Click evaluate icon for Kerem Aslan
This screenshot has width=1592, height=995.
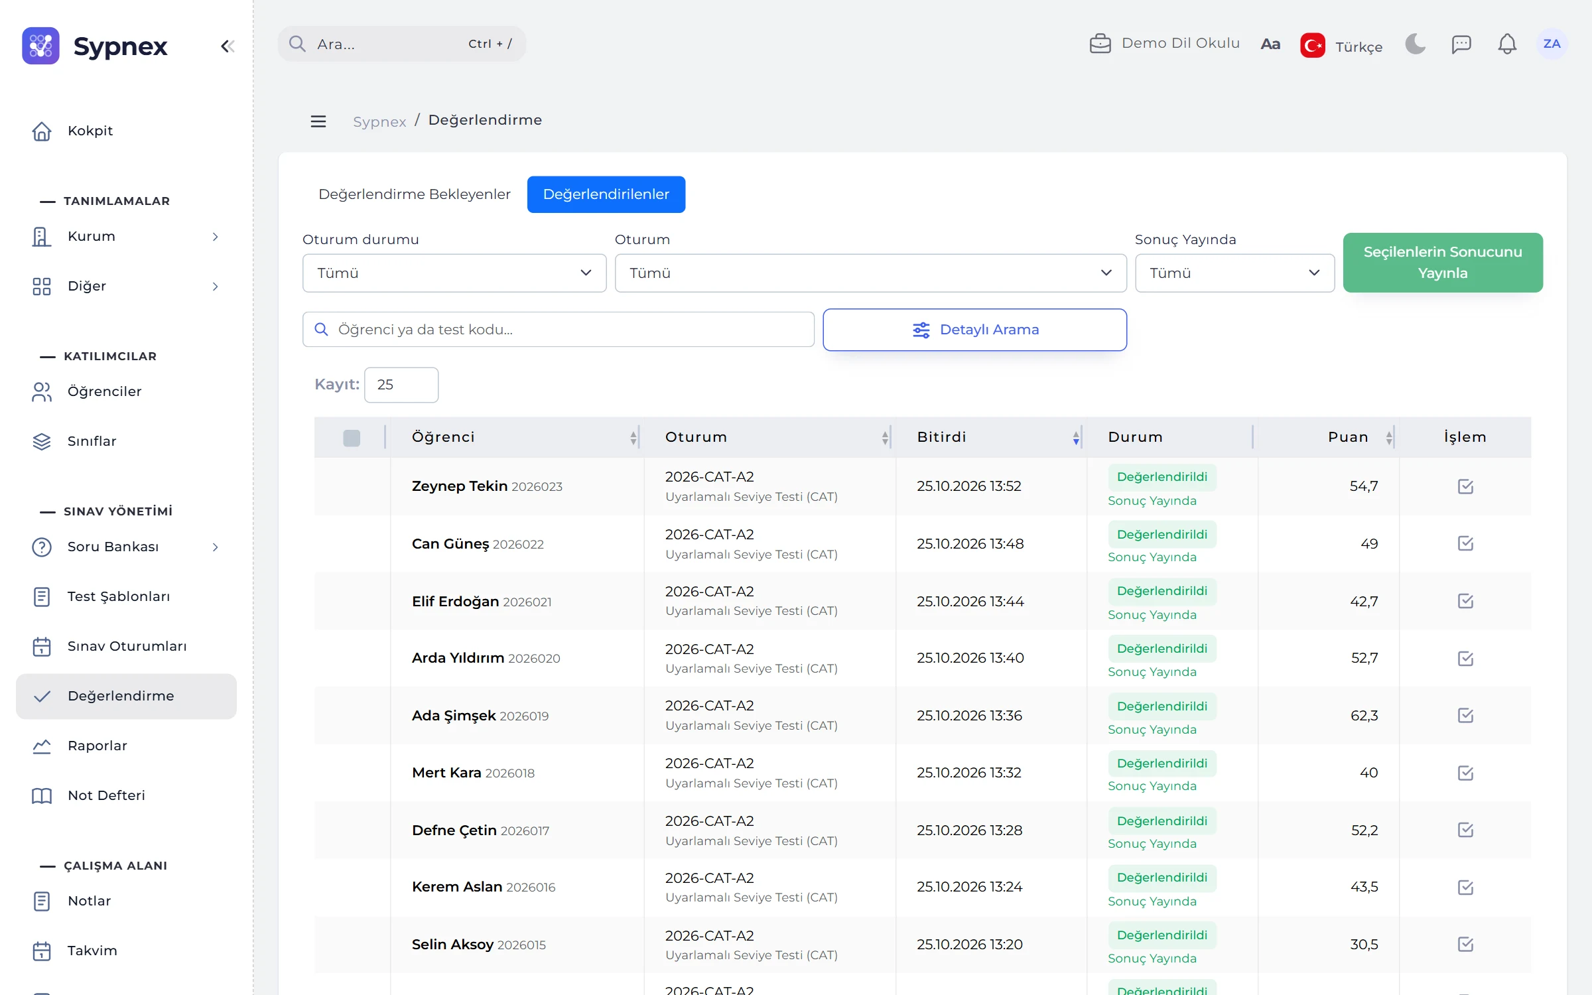(x=1465, y=887)
